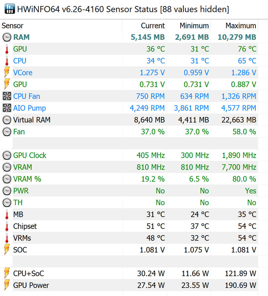Click maximum Virtual RAM value 22,663 MB

pyautogui.click(x=239, y=120)
